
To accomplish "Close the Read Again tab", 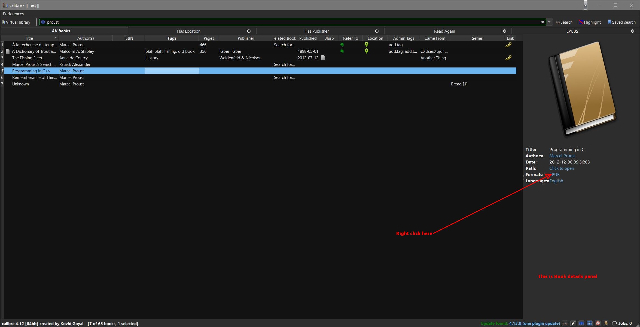I will [x=504, y=31].
